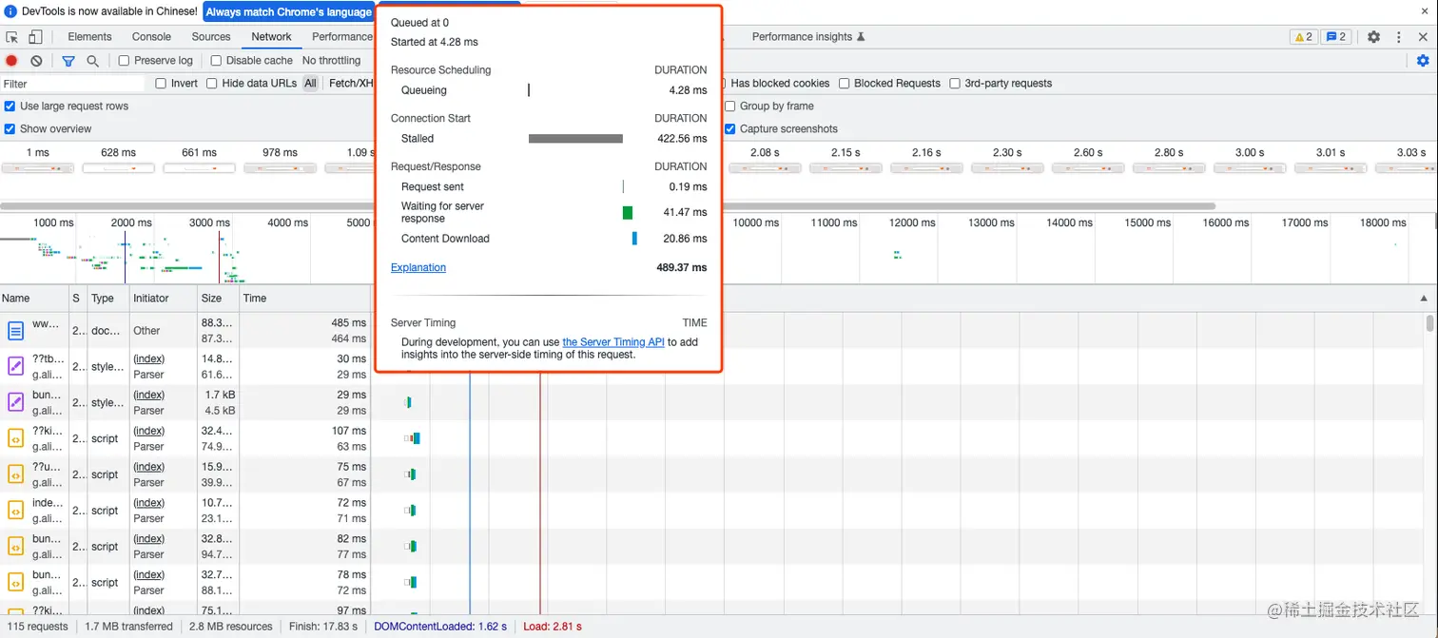Image resolution: width=1438 pixels, height=638 pixels.
Task: Open the No throttling dropdown
Action: coord(332,61)
